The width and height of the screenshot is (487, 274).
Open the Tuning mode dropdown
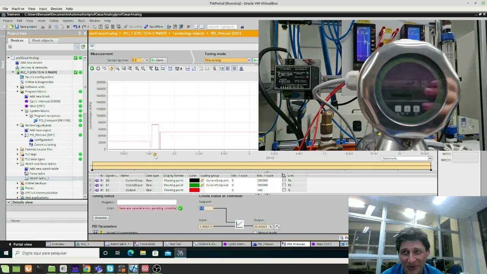[249, 60]
